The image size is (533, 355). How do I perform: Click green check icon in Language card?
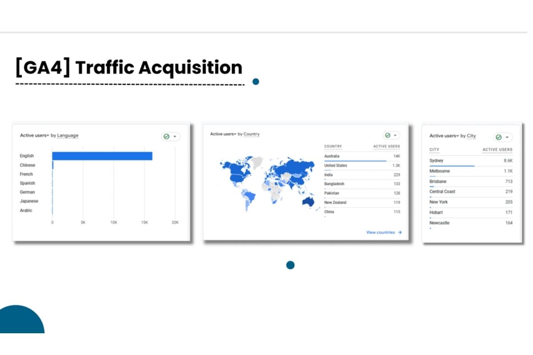[x=167, y=137]
